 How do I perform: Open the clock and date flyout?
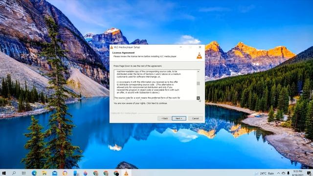point(298,173)
